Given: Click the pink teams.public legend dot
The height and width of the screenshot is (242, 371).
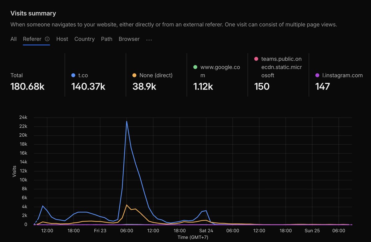Looking at the screenshot, I should pyautogui.click(x=256, y=59).
